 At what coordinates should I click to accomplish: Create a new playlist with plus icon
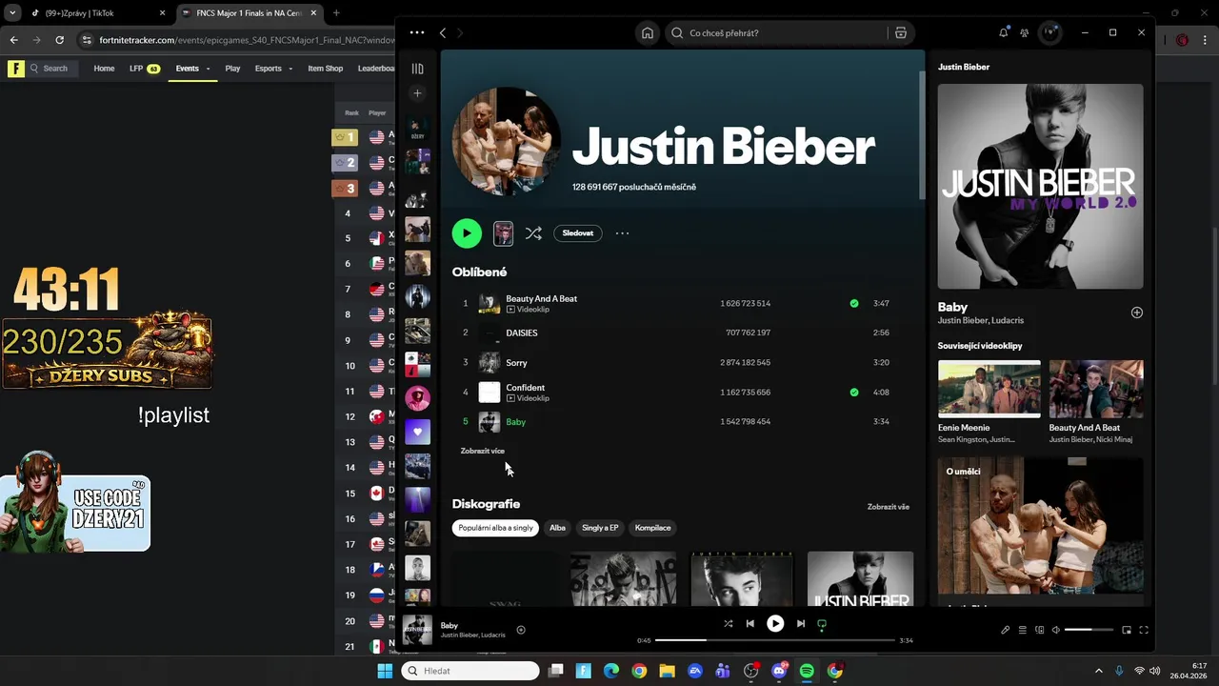pyautogui.click(x=417, y=93)
